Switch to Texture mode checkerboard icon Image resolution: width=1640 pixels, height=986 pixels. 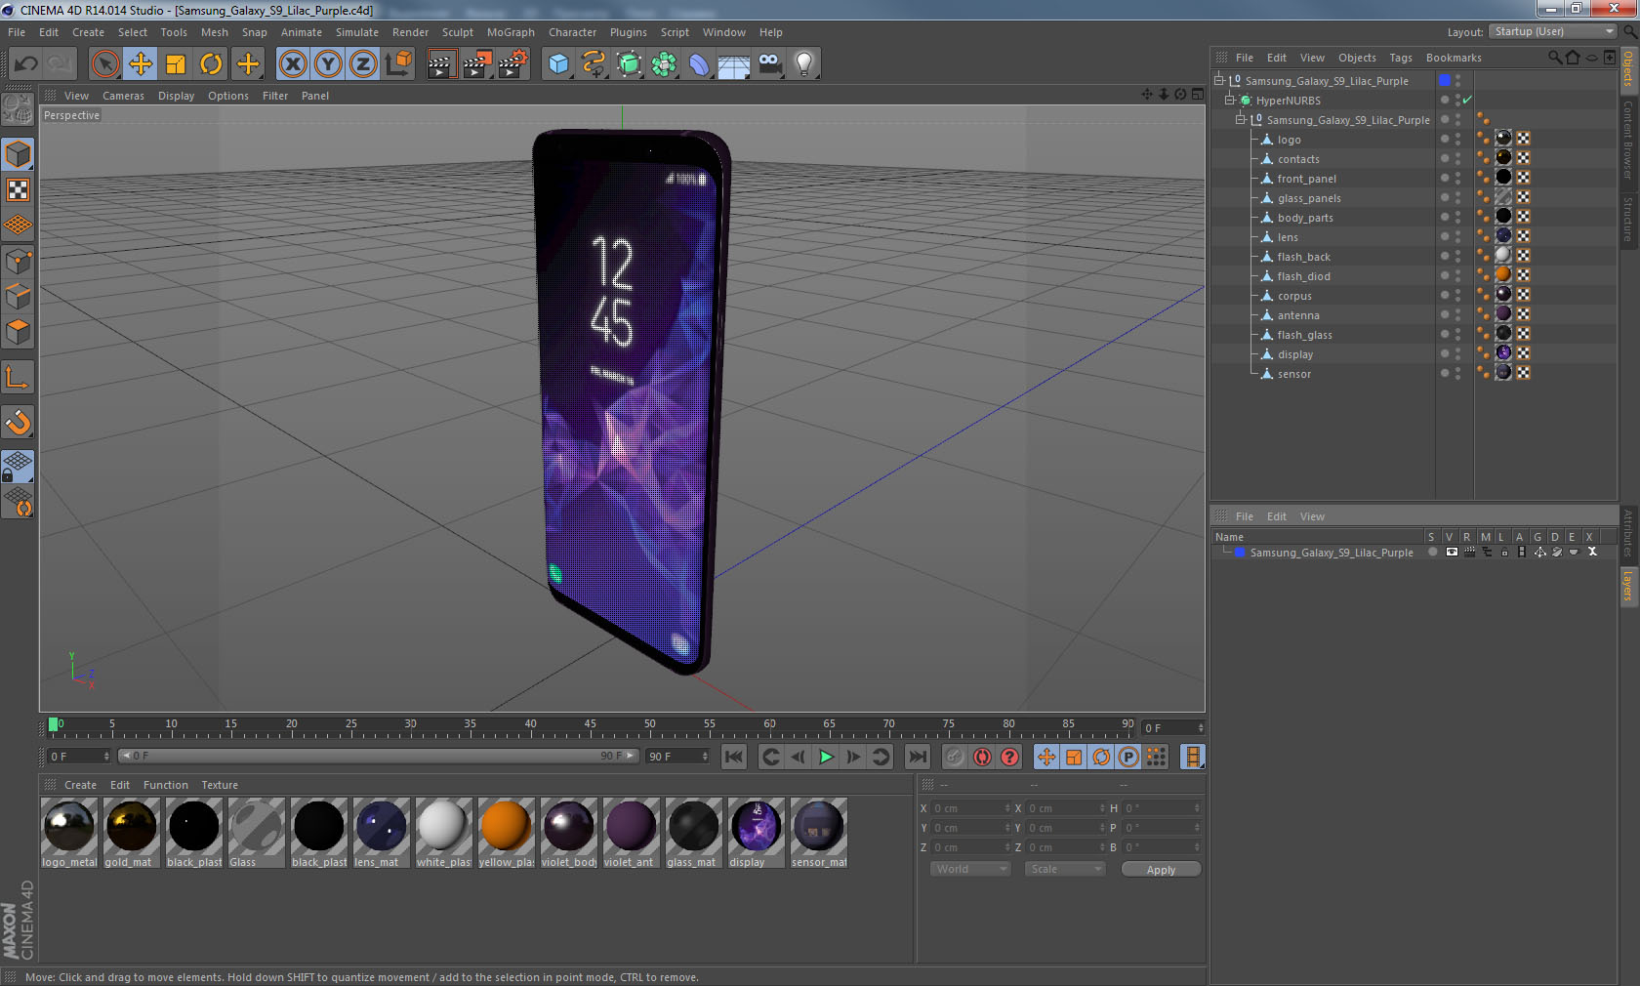(18, 189)
